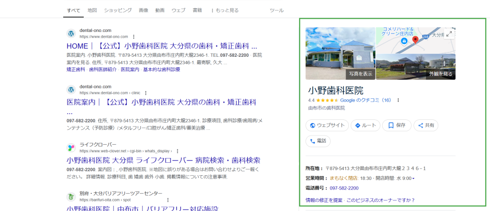Open the ツール search tools menu
Image resolution: width=490 pixels, height=211 pixels.
(277, 10)
